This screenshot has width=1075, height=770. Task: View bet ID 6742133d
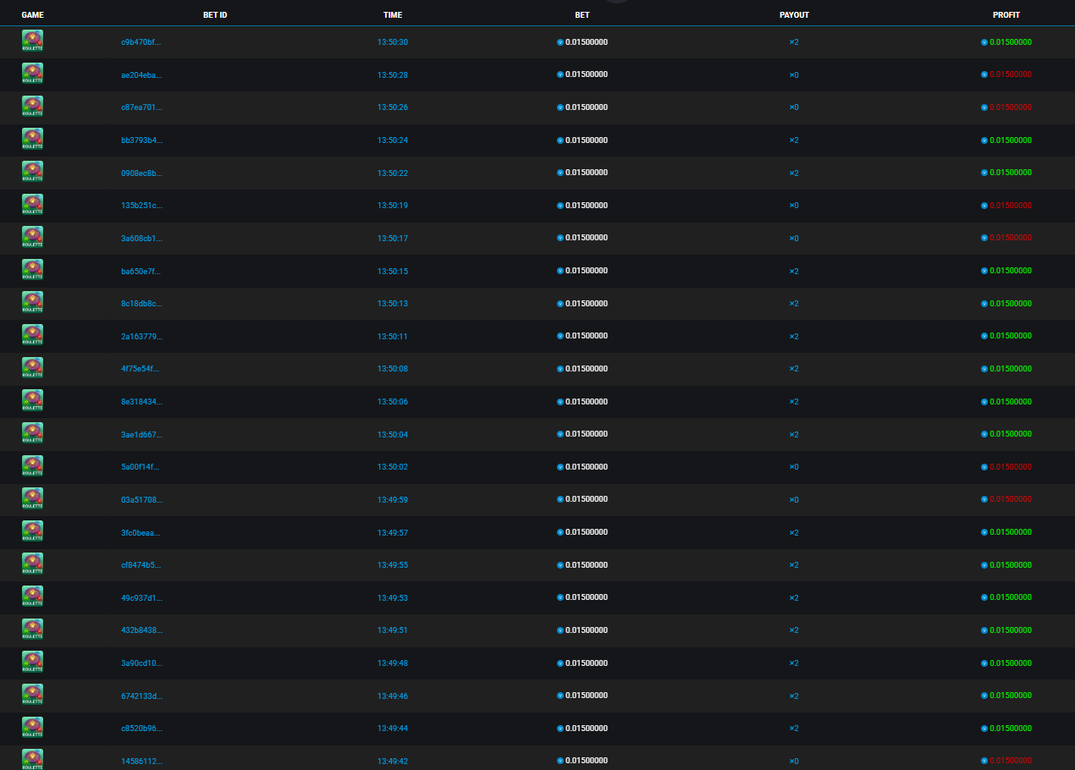pyautogui.click(x=141, y=696)
